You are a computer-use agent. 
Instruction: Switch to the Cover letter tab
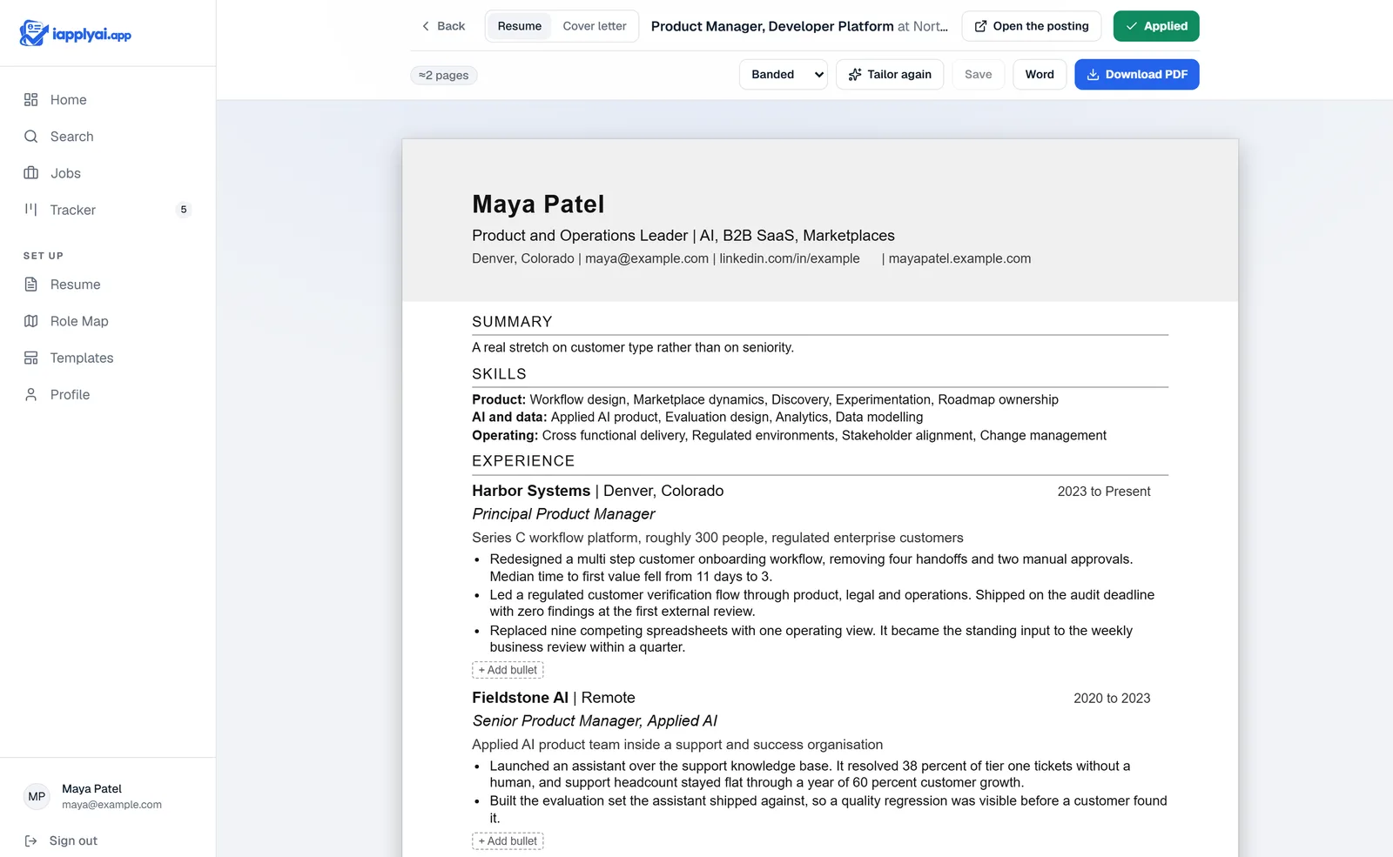(595, 26)
